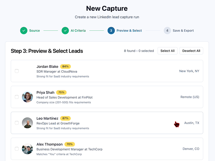Click the 87% score badge for Leo

pyautogui.click(x=66, y=118)
